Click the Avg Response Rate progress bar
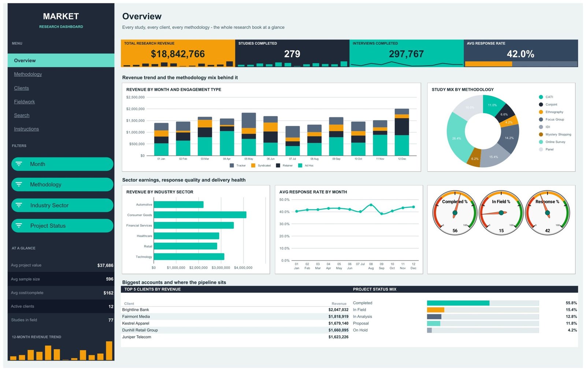This screenshot has width=586, height=371. coord(521,64)
